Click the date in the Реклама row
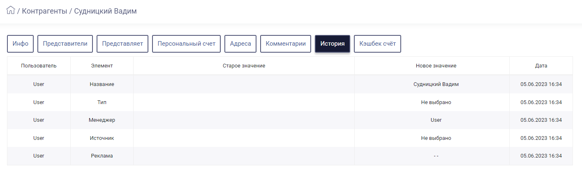 point(541,156)
